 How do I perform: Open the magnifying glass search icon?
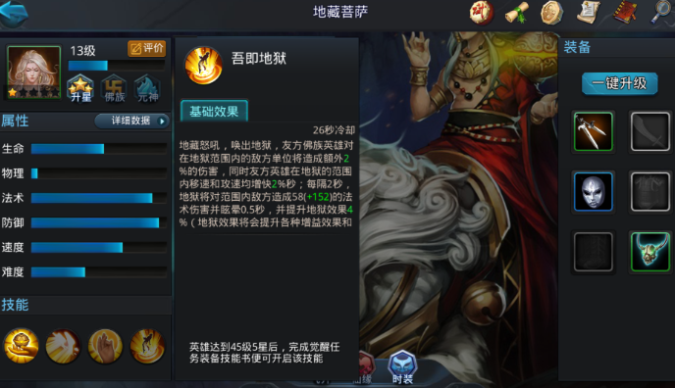(661, 13)
